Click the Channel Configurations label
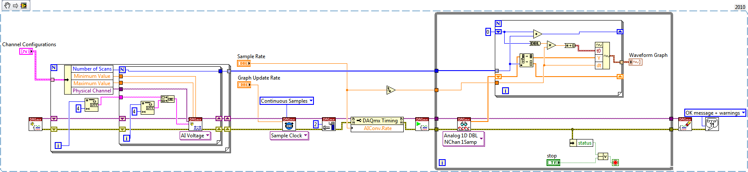This screenshot has width=748, height=172. (x=29, y=44)
